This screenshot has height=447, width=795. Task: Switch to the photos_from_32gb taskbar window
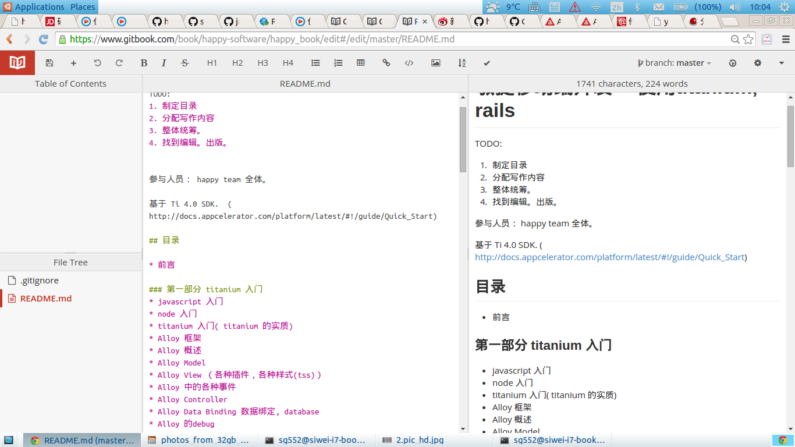click(x=199, y=440)
